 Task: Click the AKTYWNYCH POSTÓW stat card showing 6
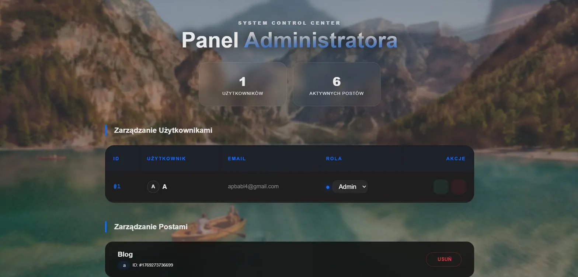(337, 84)
